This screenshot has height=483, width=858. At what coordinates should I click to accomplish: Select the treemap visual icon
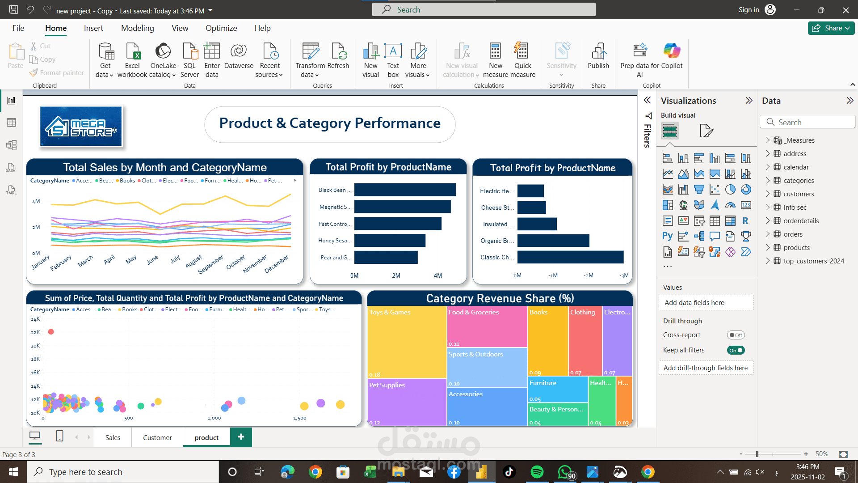click(668, 205)
